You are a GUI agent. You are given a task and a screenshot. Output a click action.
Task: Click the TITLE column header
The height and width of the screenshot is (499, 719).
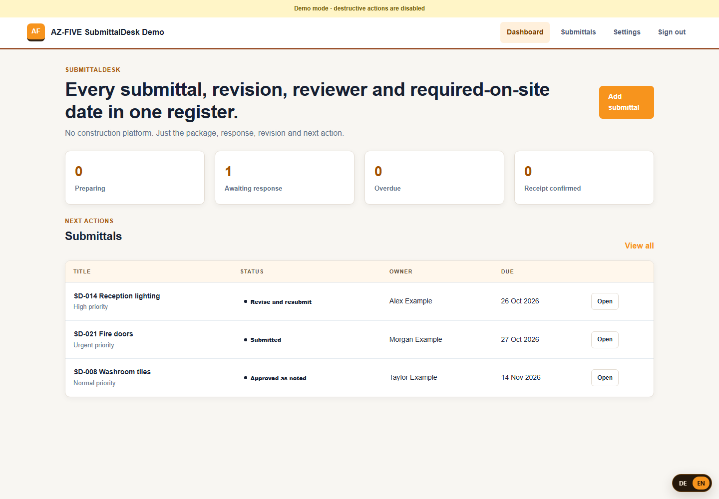point(82,271)
